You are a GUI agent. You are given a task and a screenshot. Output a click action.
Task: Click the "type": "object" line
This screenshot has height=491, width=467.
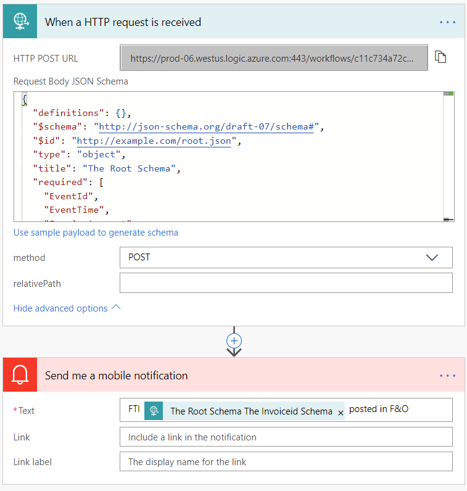coord(79,155)
